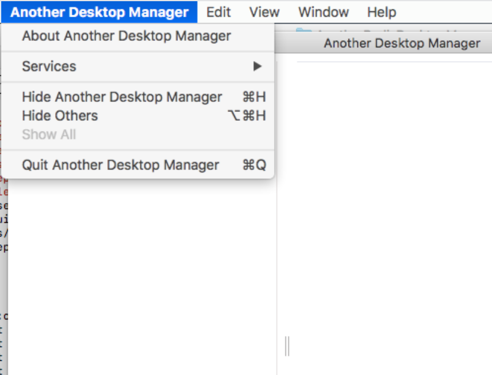Choose "Quit Another Desktop Manager"
Image resolution: width=492 pixels, height=375 pixels.
tap(120, 165)
